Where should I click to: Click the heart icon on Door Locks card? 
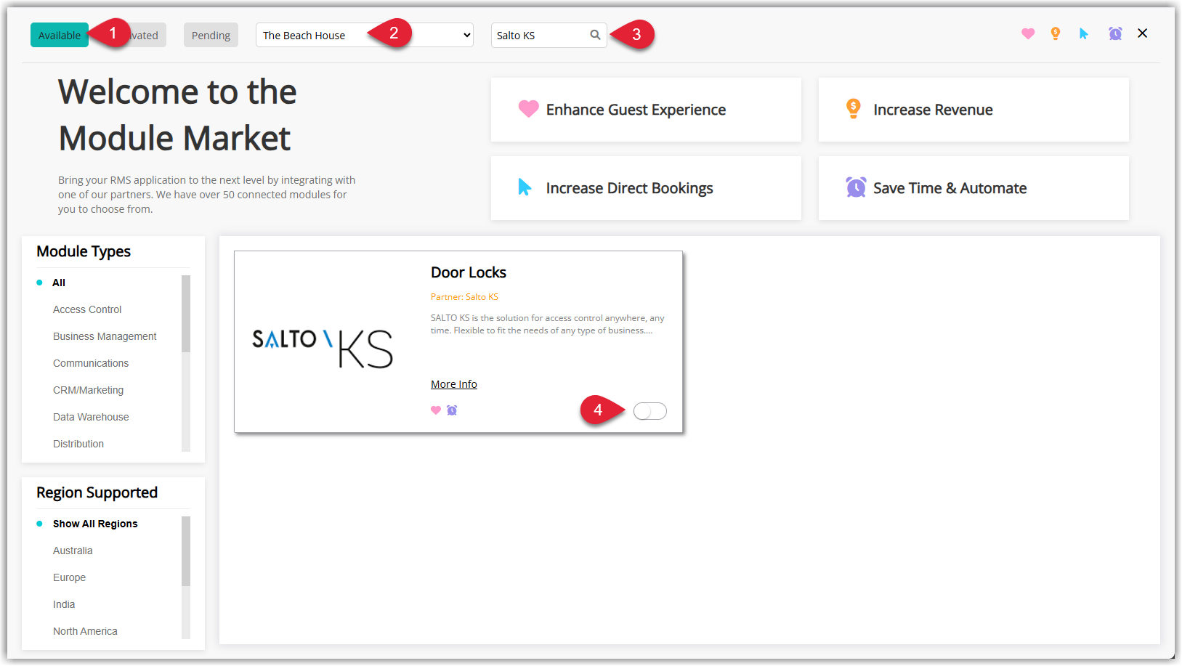436,410
